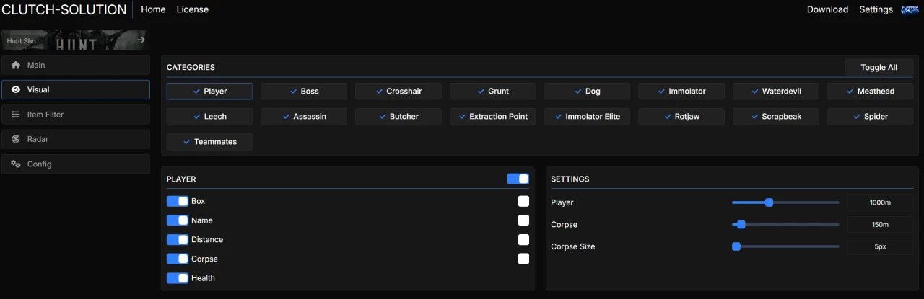
Task: Toggle the Crosshair category chip
Action: [x=398, y=91]
